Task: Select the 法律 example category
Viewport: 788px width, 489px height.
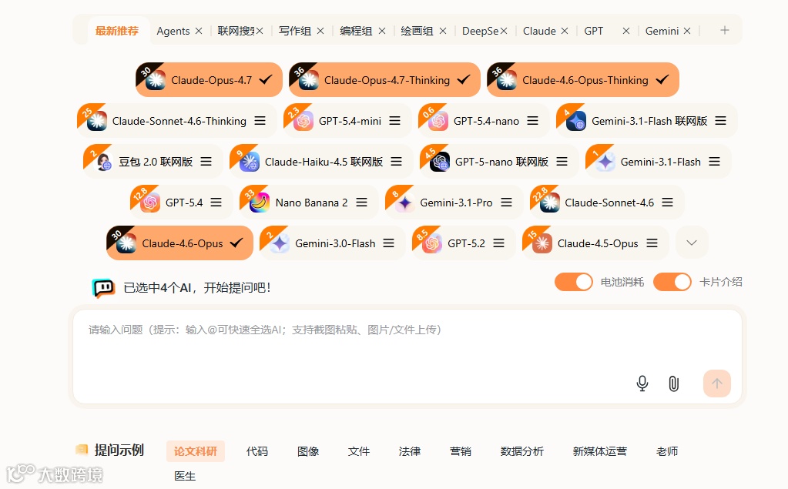Action: (x=410, y=451)
